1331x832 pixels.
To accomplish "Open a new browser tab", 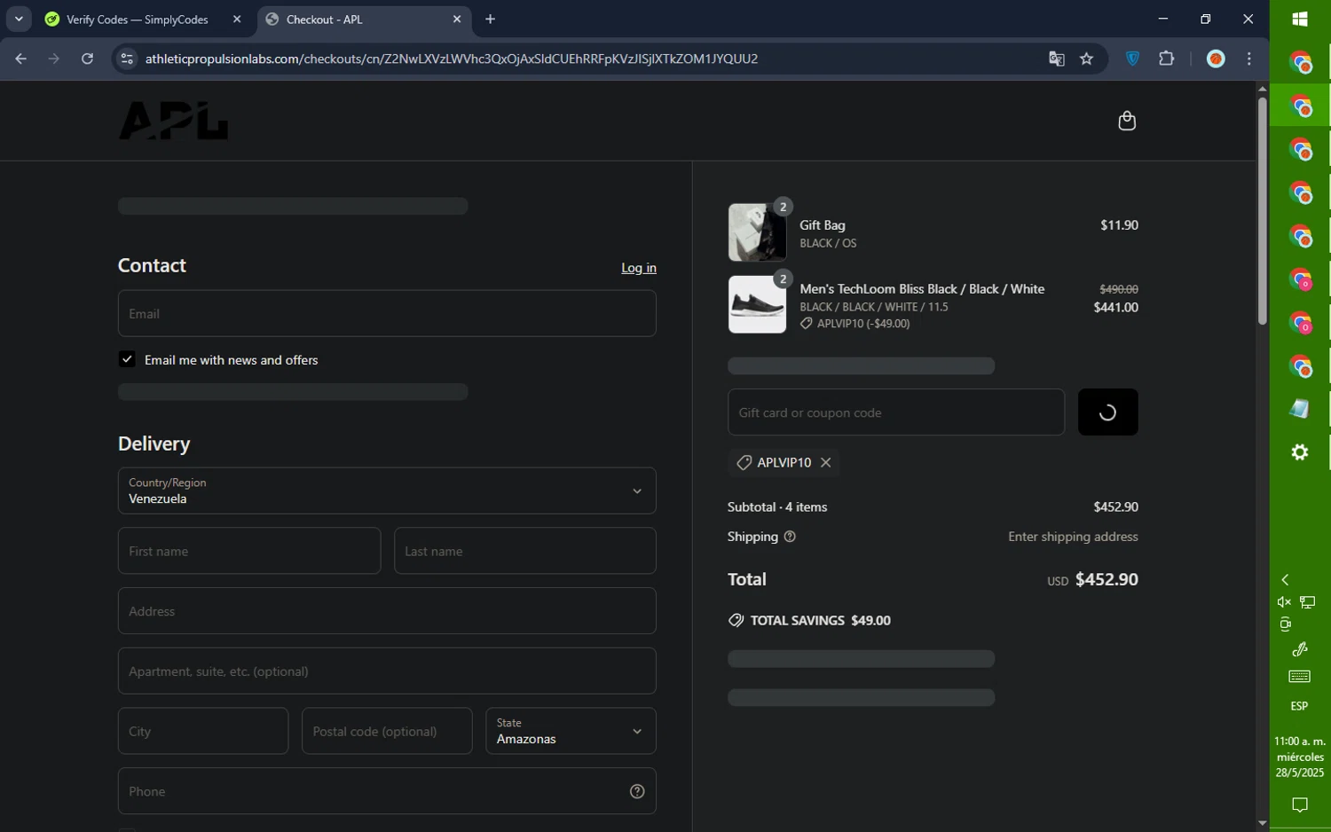I will [x=490, y=20].
